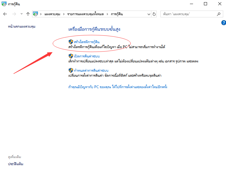Select the รายการแผงควบคุมทั้งหมด breadcrumb
Screen dimensions: 226x172
85,14
